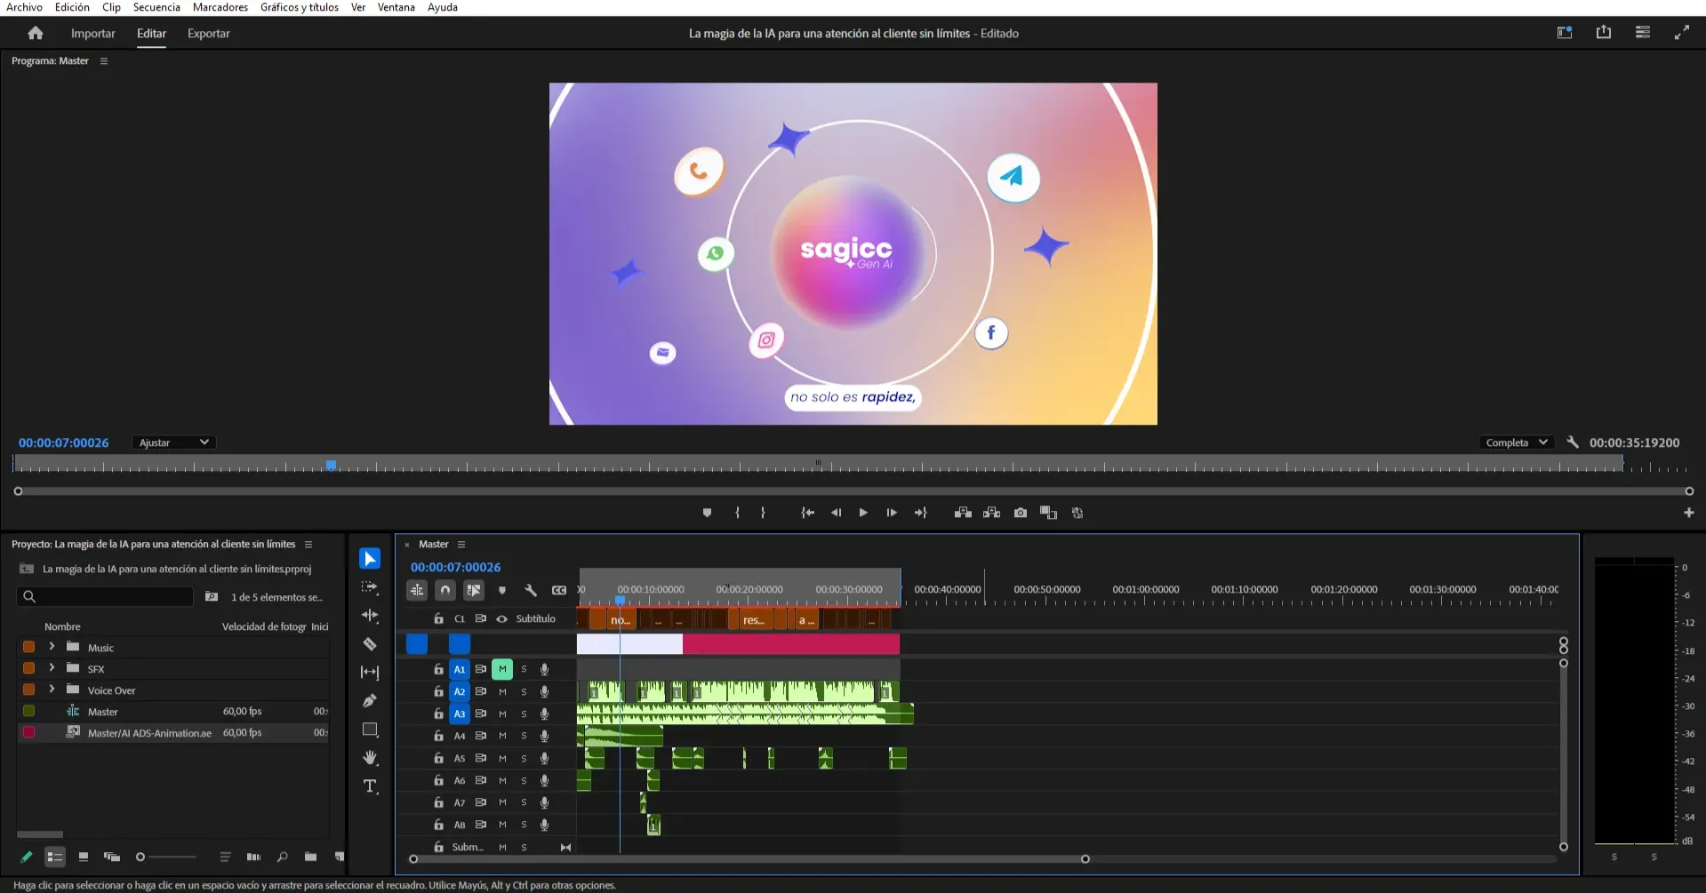1706x893 pixels.
Task: Expand the SFX bin
Action: coord(52,667)
